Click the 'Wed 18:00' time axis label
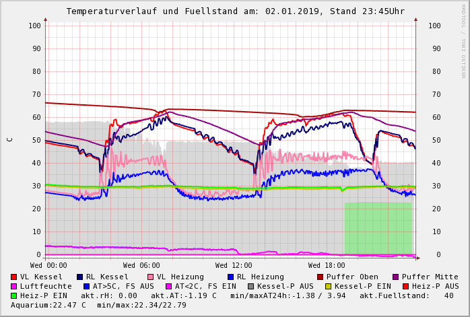This screenshot has width=470, height=317. 327,265
